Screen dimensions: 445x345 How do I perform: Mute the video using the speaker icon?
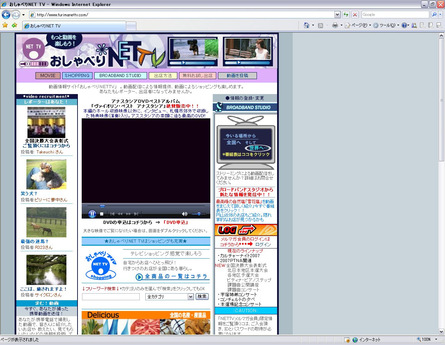pos(185,214)
